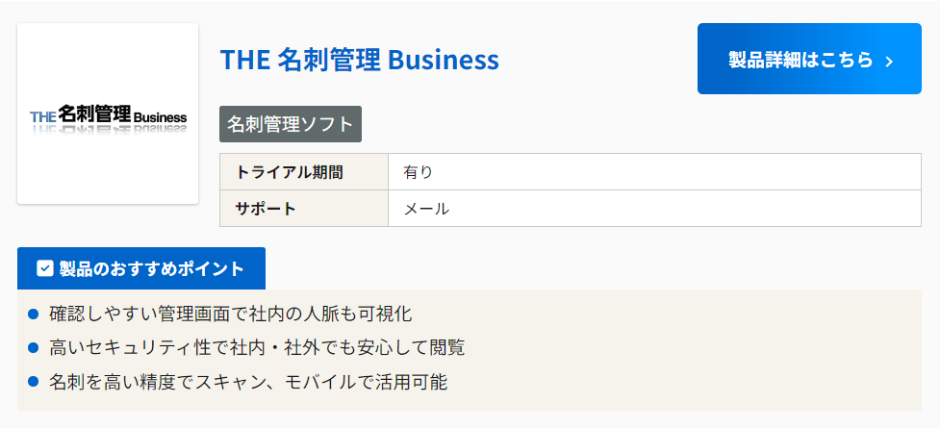
Task: Click the bullet dot before 名刺を高い精度
Action: pos(33,382)
